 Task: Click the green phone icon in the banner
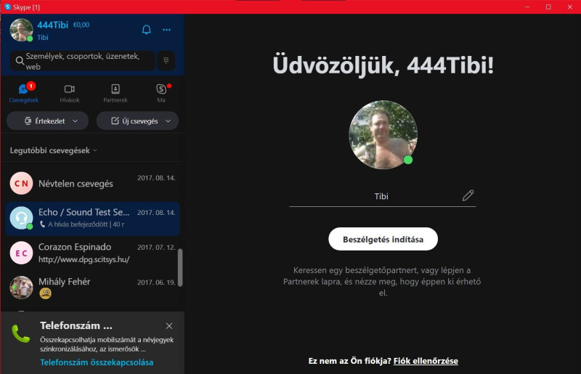pos(21,333)
